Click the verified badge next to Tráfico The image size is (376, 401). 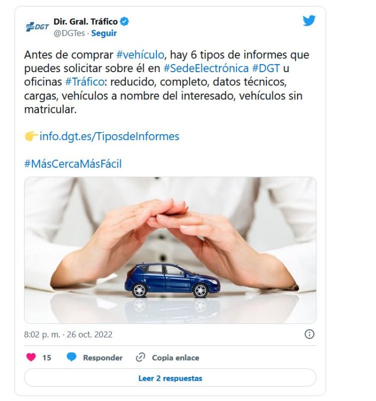click(x=124, y=22)
